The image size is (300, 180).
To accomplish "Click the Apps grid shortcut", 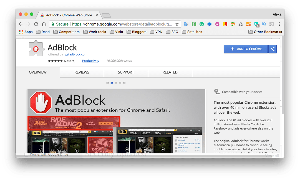I will point(26,32).
